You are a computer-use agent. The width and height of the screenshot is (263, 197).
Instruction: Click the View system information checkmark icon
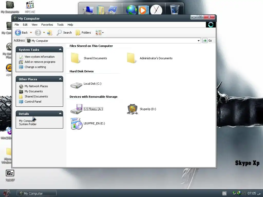[x=21, y=57]
